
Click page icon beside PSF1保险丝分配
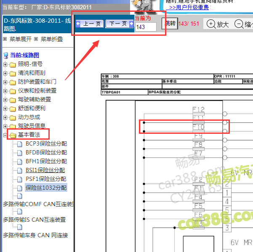20,179
